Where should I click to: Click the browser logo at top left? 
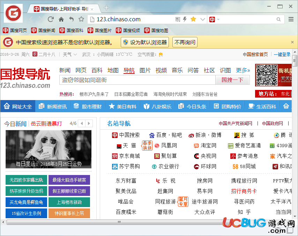point(13,13)
